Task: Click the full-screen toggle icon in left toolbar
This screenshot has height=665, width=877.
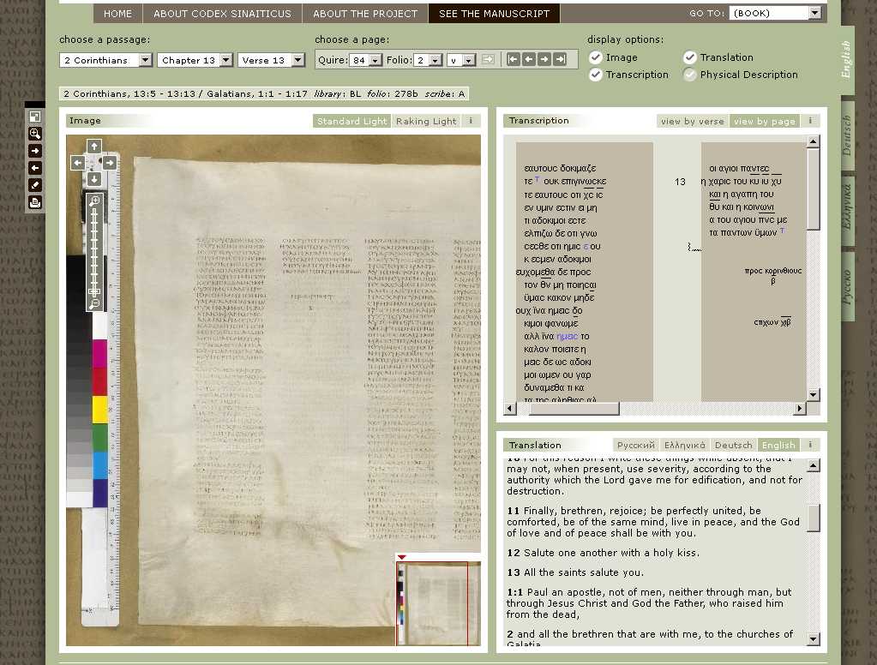Action: pos(34,117)
